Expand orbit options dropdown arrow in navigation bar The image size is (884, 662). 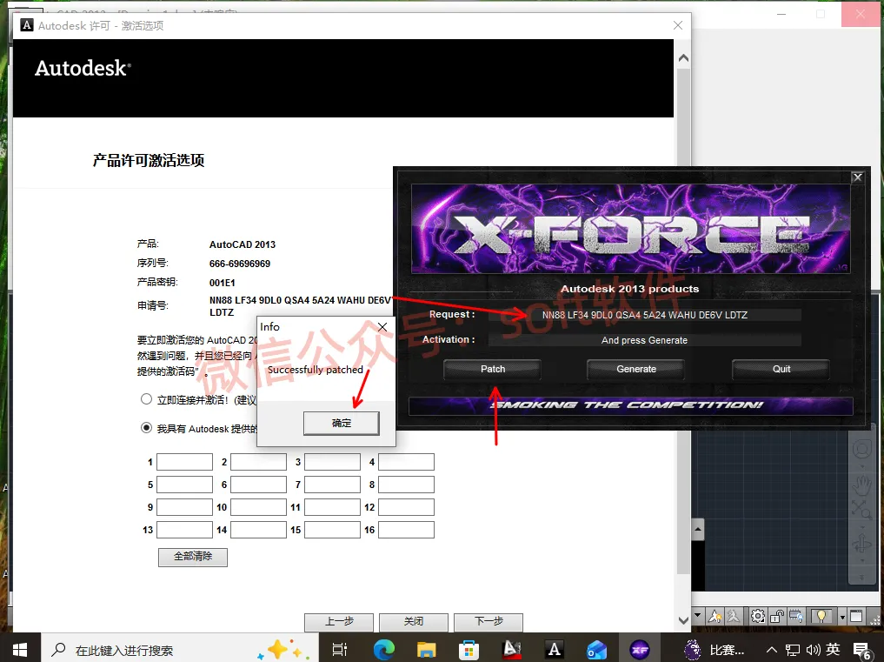point(862,560)
